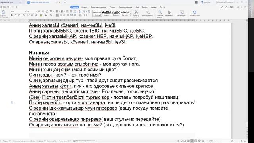Increase the paragraph indent

(71, 12)
